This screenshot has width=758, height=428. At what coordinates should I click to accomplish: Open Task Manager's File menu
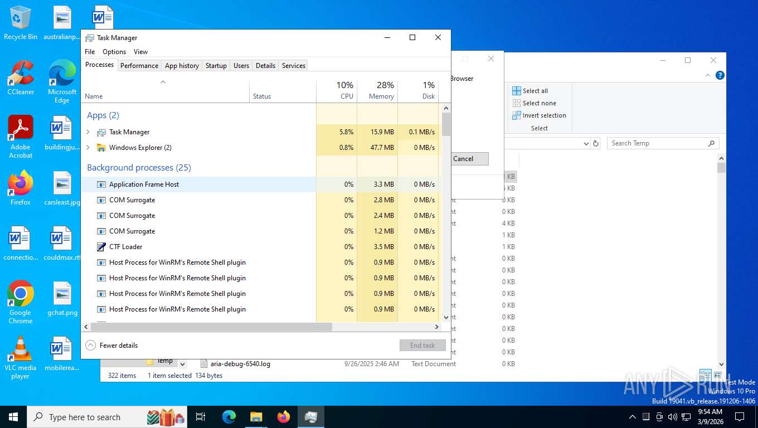click(x=90, y=52)
